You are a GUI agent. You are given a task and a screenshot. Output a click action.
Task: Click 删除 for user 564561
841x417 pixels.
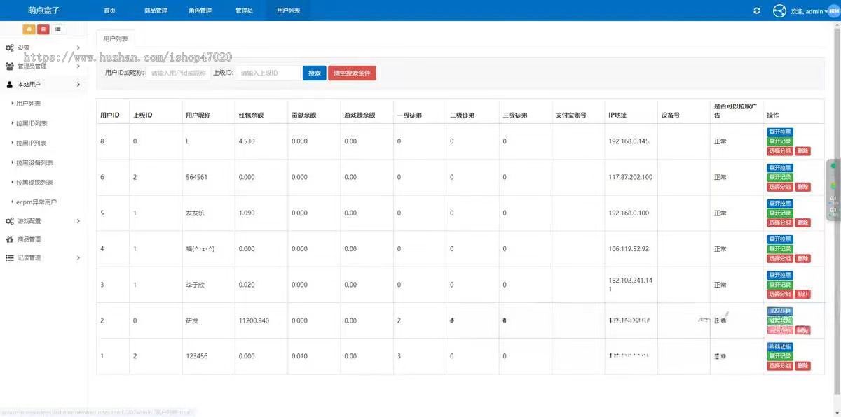click(x=803, y=187)
